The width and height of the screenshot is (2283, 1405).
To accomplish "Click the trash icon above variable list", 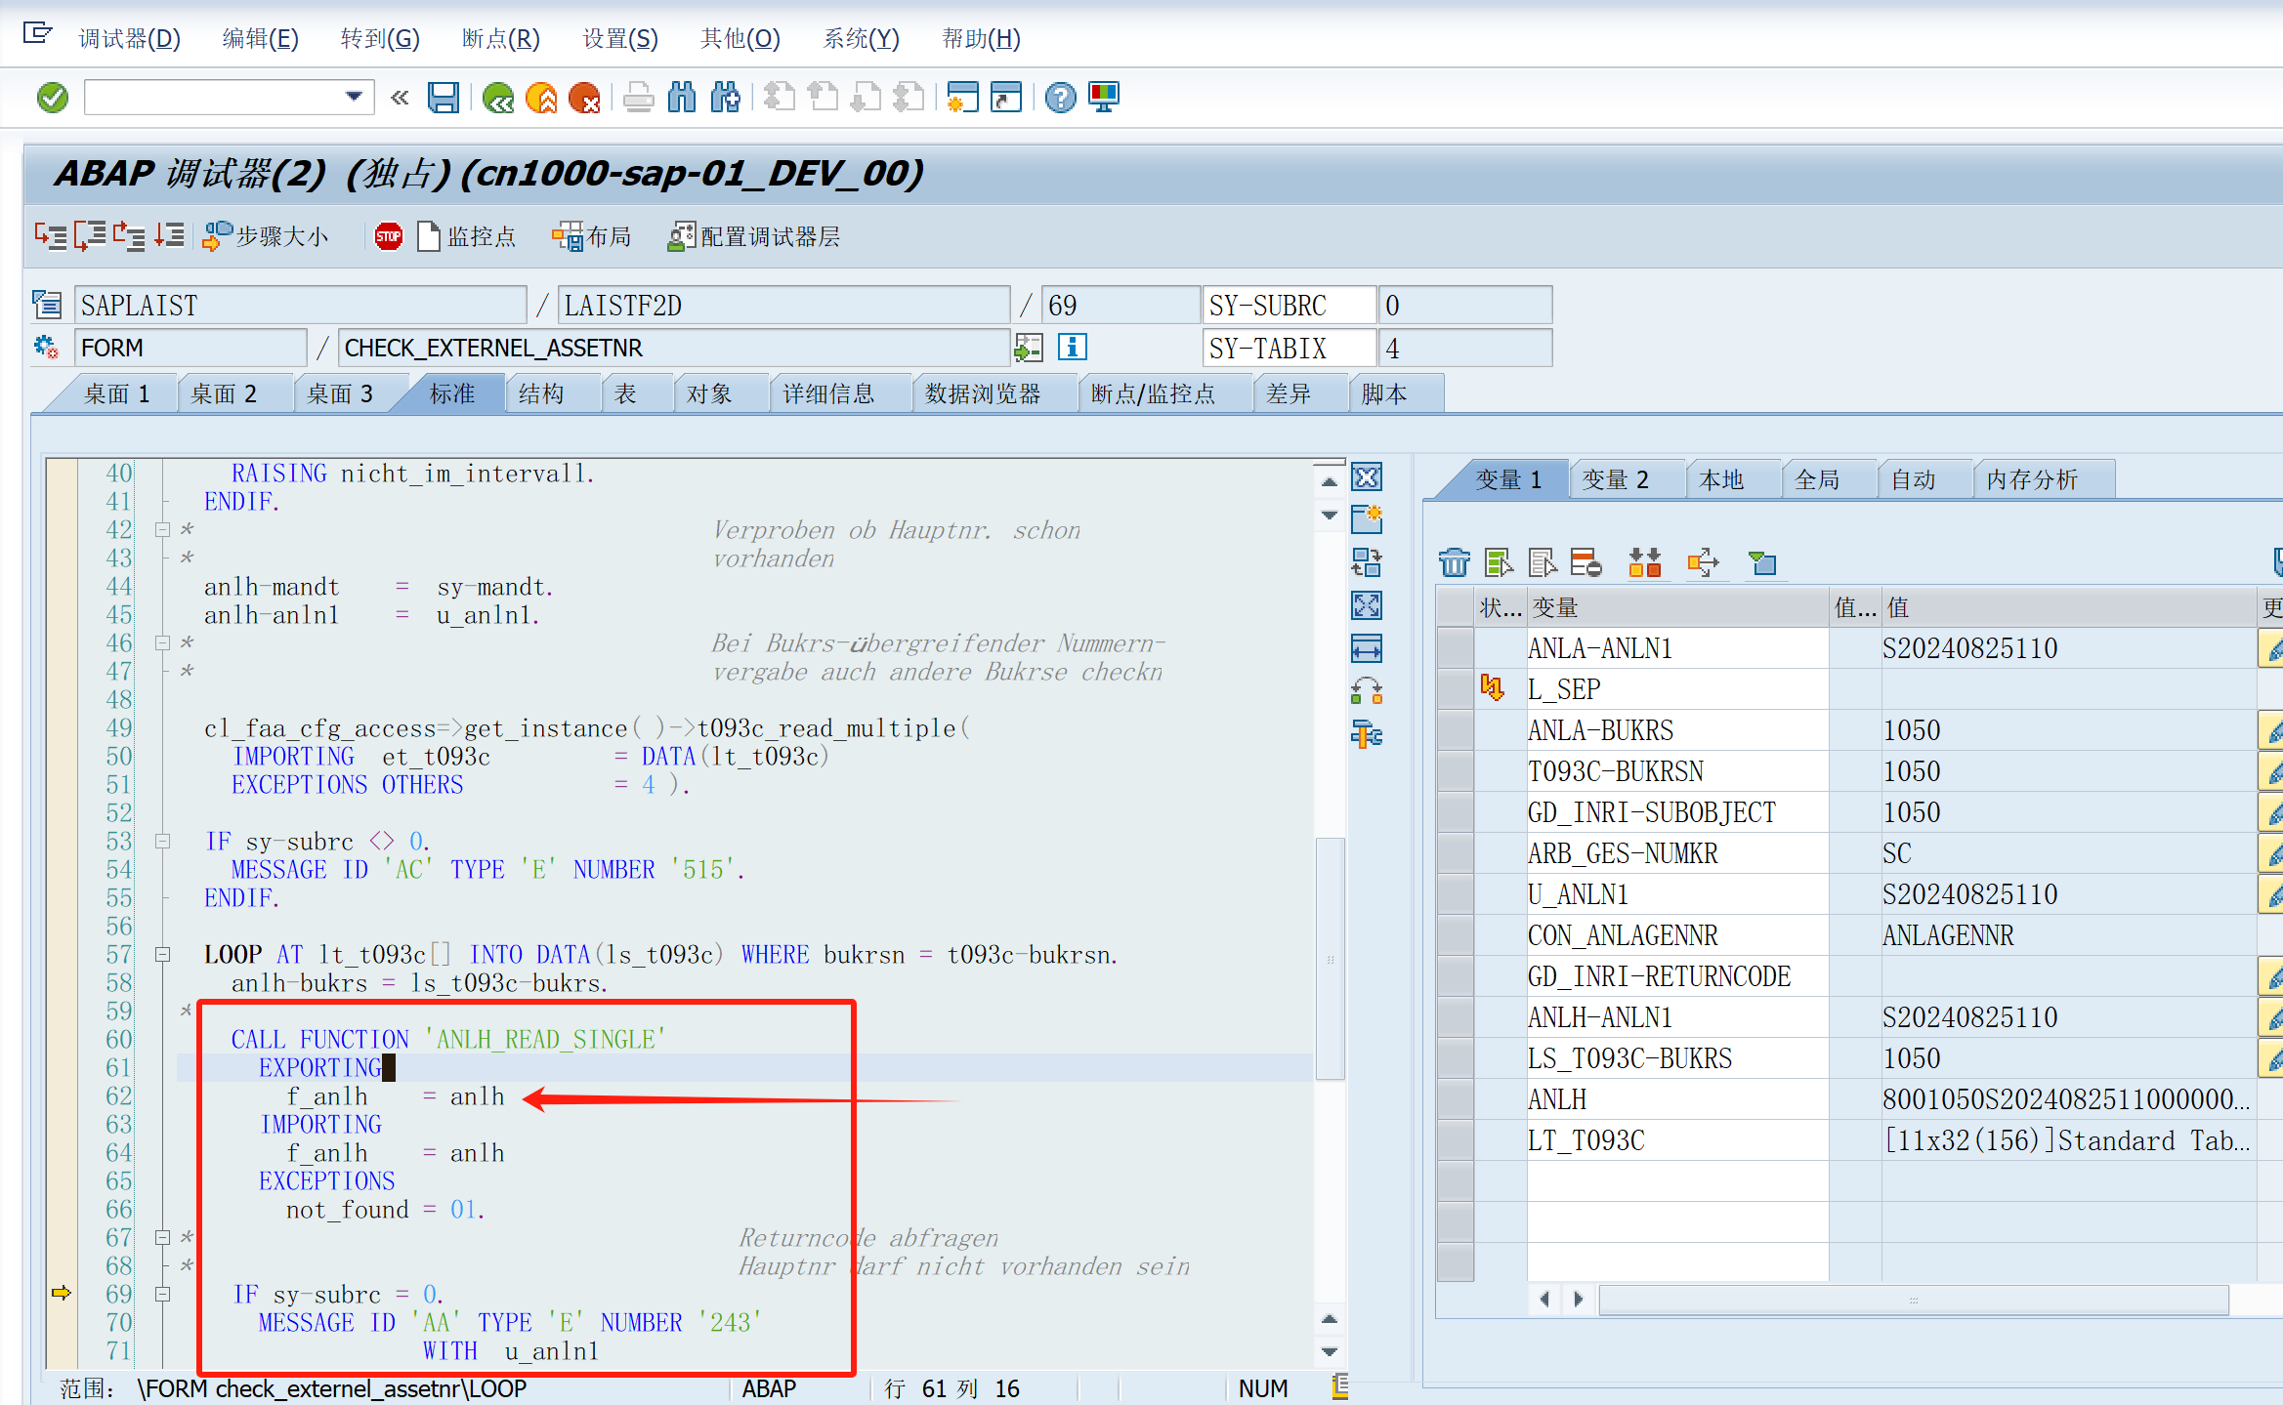I will [1454, 563].
